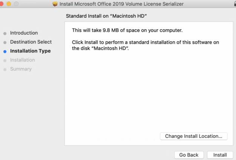The width and height of the screenshot is (236, 160).
Task: Go Back to the previous installer step
Action: (189, 155)
